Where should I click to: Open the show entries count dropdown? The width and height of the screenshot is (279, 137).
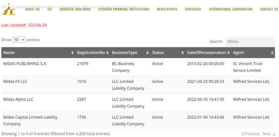pyautogui.click(x=19, y=40)
